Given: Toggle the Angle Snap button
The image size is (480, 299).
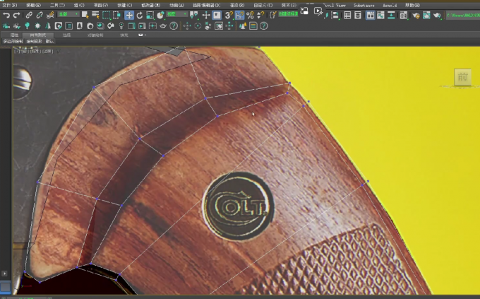Looking at the screenshot, I should point(239,15).
